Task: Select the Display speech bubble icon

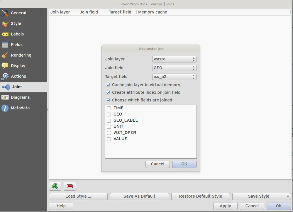Action: 5,66
